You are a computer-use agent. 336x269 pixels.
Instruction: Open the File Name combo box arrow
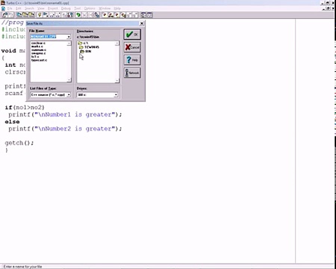pos(69,37)
